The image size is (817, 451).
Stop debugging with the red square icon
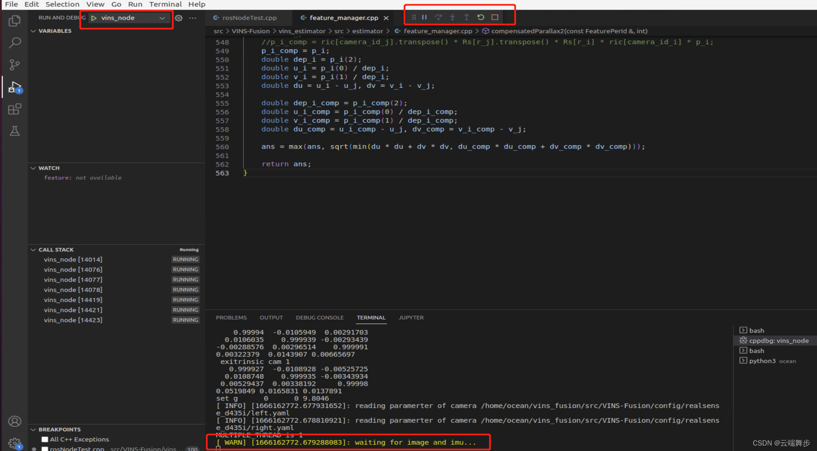[x=494, y=17]
